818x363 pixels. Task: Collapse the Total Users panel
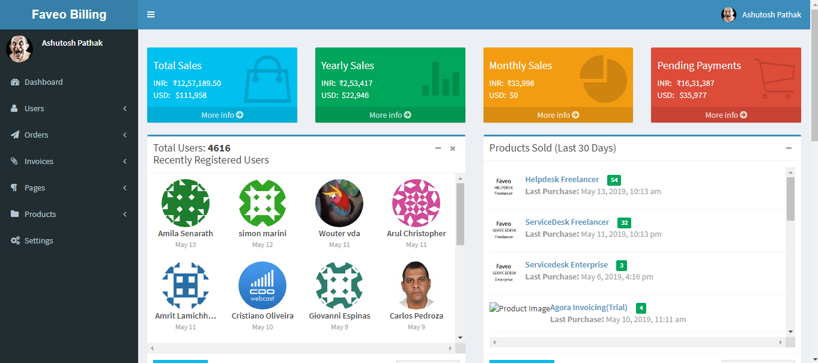[438, 148]
